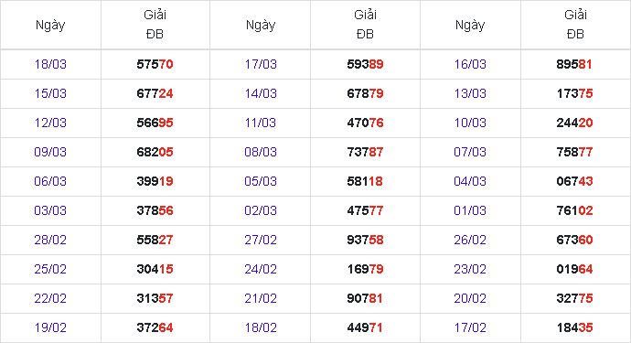Open the 28/02 date link

point(50,240)
